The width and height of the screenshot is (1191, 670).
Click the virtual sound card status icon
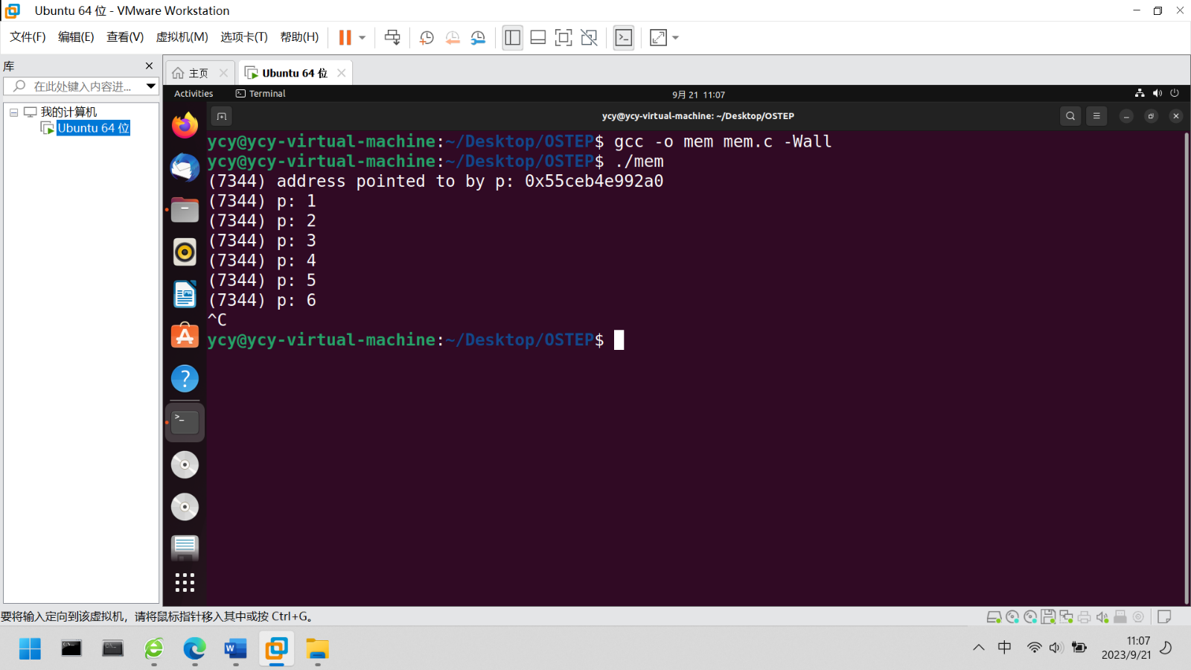[1102, 616]
